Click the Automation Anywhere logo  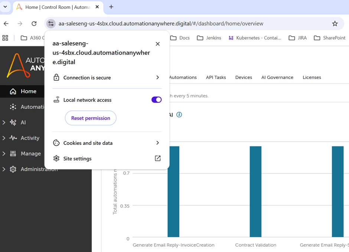(x=26, y=66)
